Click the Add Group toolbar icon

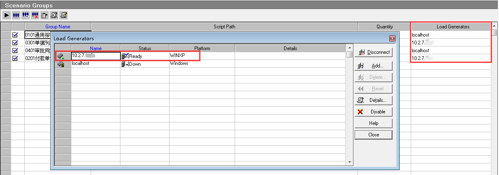pos(26,15)
